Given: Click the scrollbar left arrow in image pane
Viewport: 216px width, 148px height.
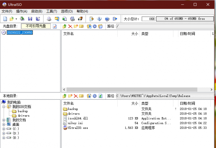Looking at the screenshot, I should pyautogui.click(x=64, y=89).
